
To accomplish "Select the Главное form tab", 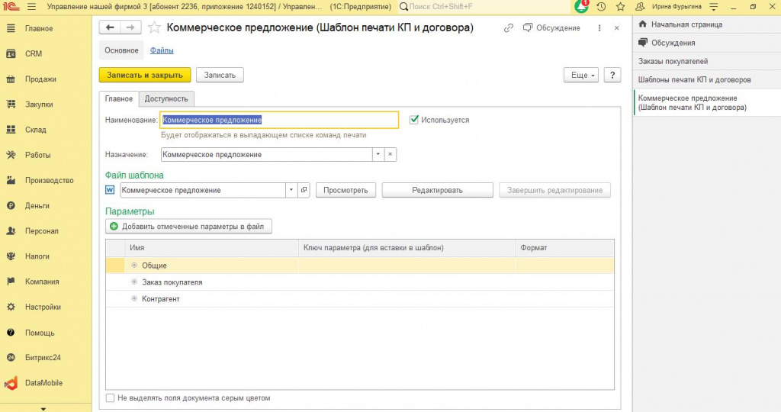I will click(118, 98).
